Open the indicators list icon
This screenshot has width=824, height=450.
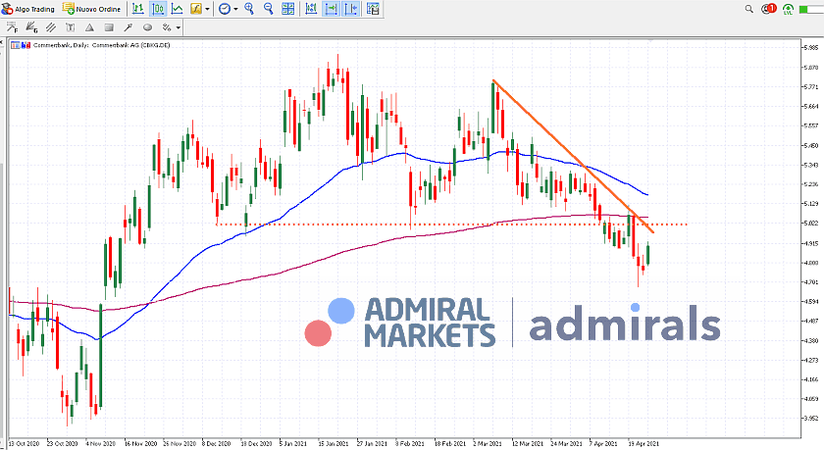pos(196,9)
